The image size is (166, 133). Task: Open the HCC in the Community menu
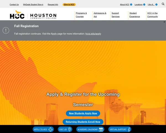[152, 15]
